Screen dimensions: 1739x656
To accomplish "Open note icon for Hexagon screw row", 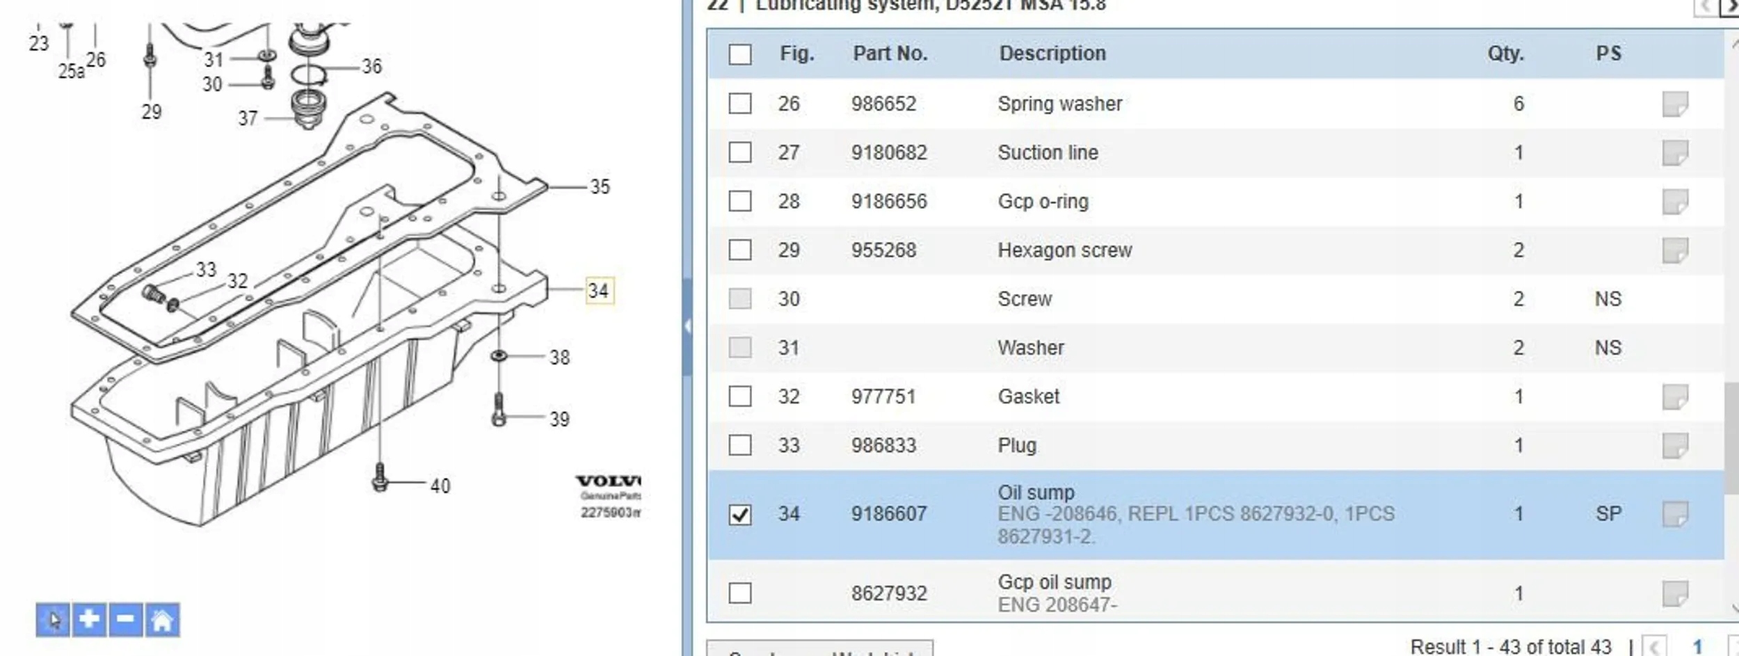I will pos(1675,250).
